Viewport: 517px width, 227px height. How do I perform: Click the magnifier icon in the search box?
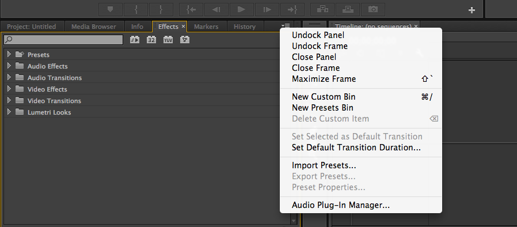click(x=9, y=40)
